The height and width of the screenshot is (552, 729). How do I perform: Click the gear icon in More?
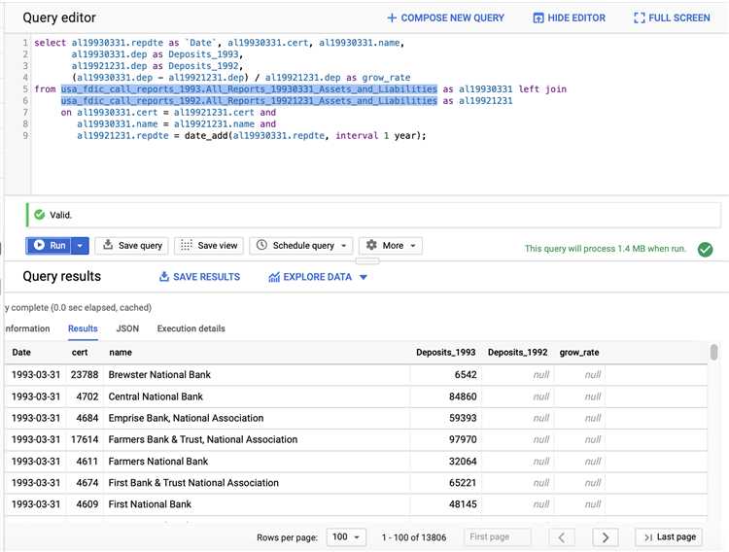[371, 245]
